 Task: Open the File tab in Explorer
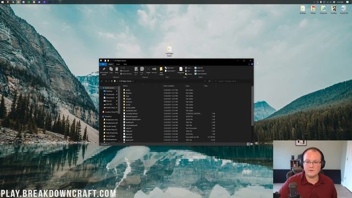103,64
